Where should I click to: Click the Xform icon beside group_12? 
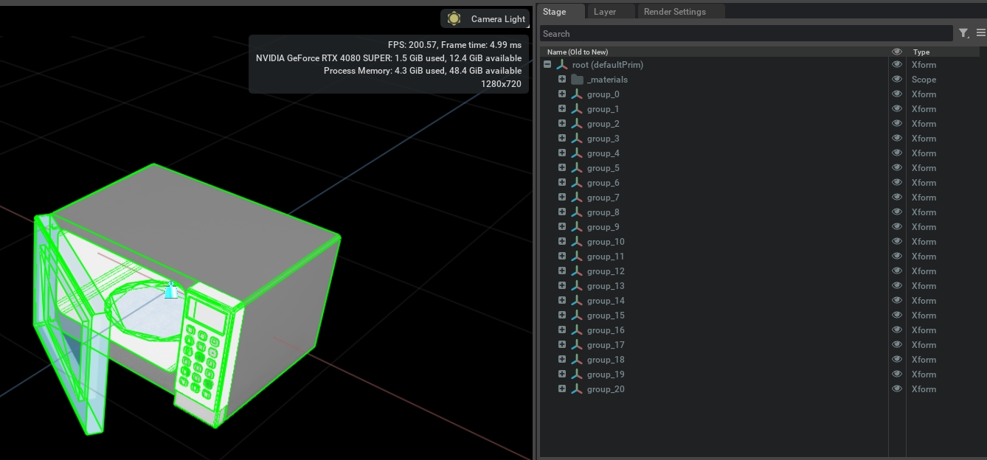(x=577, y=271)
